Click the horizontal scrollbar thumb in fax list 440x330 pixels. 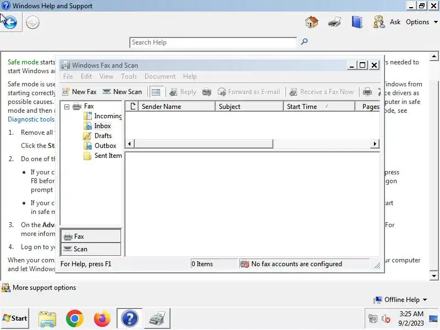(204, 144)
